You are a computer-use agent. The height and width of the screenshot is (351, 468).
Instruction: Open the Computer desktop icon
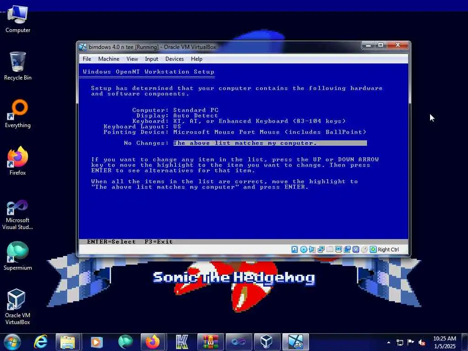tap(18, 19)
